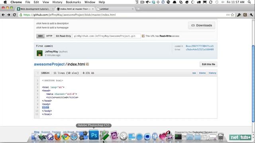The image size is (255, 143).
Task: Go back with the browser back arrow
Action: point(3,15)
